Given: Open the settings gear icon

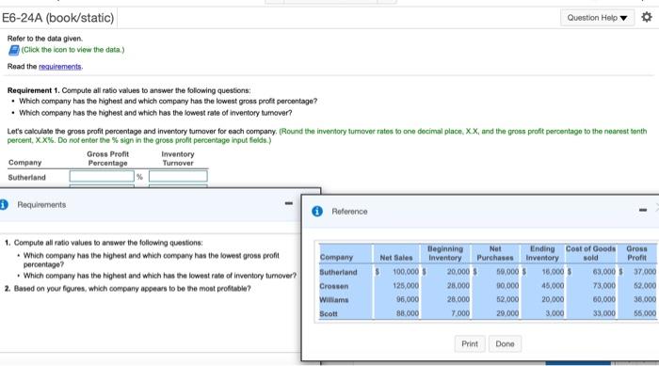Looking at the screenshot, I should coord(647,17).
